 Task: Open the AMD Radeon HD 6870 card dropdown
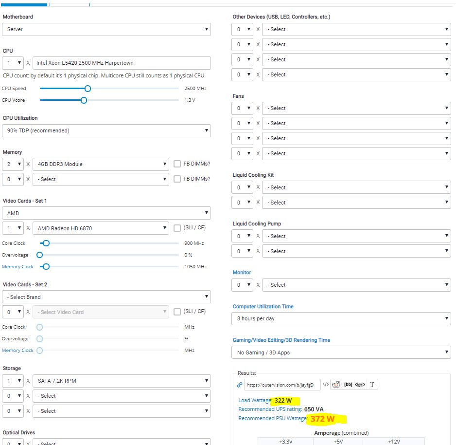pyautogui.click(x=101, y=228)
